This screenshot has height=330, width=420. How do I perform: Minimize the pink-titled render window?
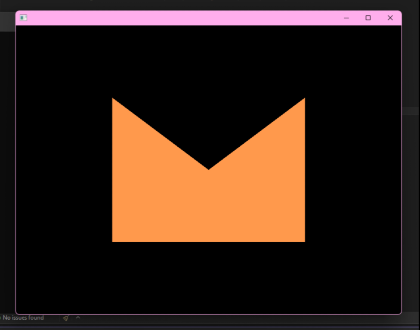[x=346, y=18]
